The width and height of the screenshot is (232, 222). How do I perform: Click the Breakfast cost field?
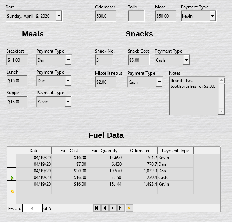(x=17, y=60)
